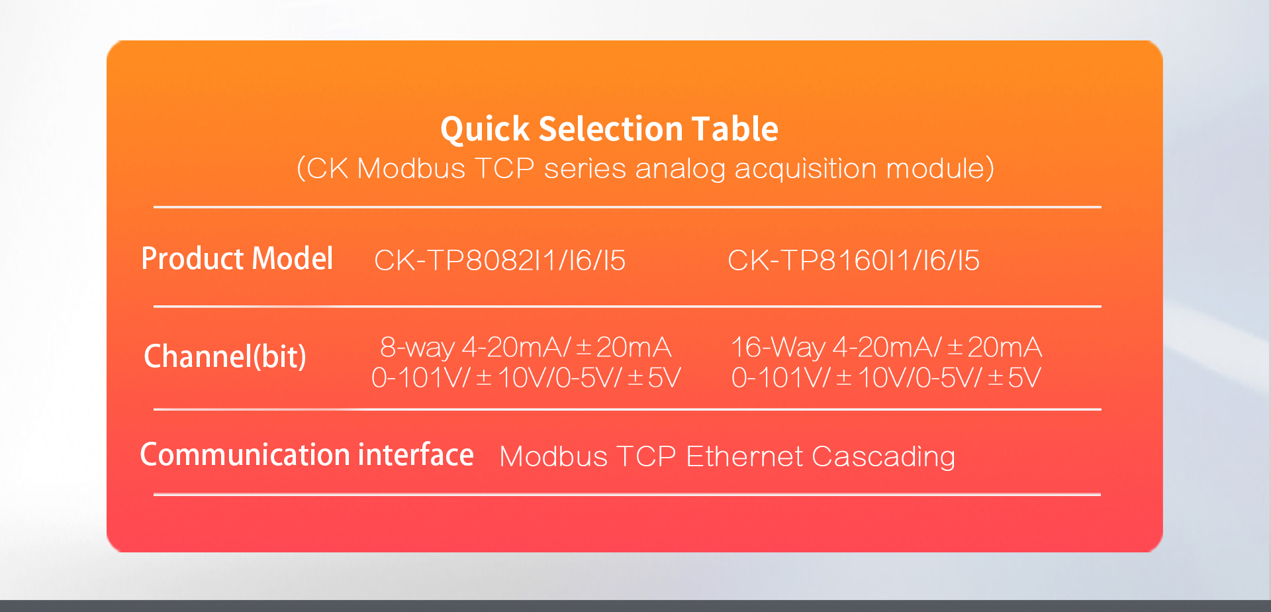This screenshot has width=1271, height=612.
Task: Select the Product Model row label
Action: [237, 258]
